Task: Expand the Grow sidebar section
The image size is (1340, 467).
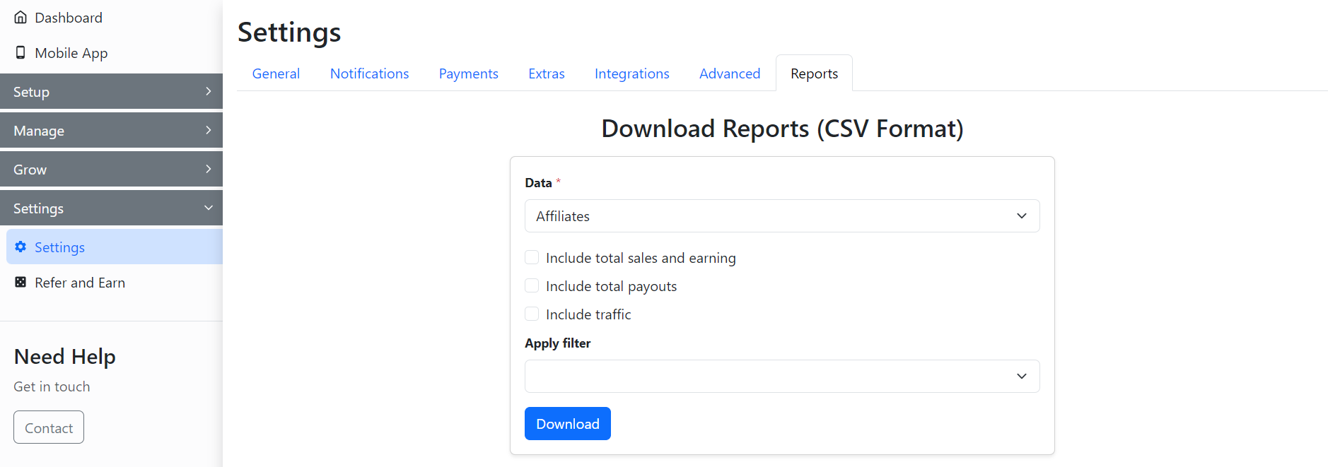Action: (111, 170)
